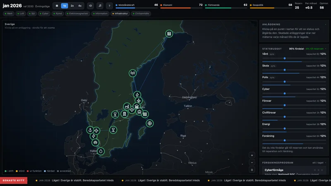Select the airport airplane icon on the map
331x186 pixels.
coord(139,100)
